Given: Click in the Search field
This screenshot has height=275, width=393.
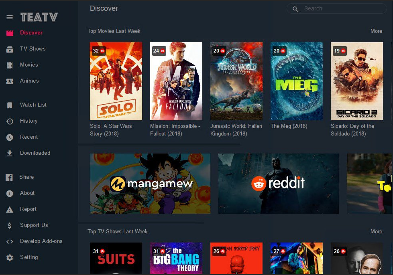Looking at the screenshot, I should [341, 8].
